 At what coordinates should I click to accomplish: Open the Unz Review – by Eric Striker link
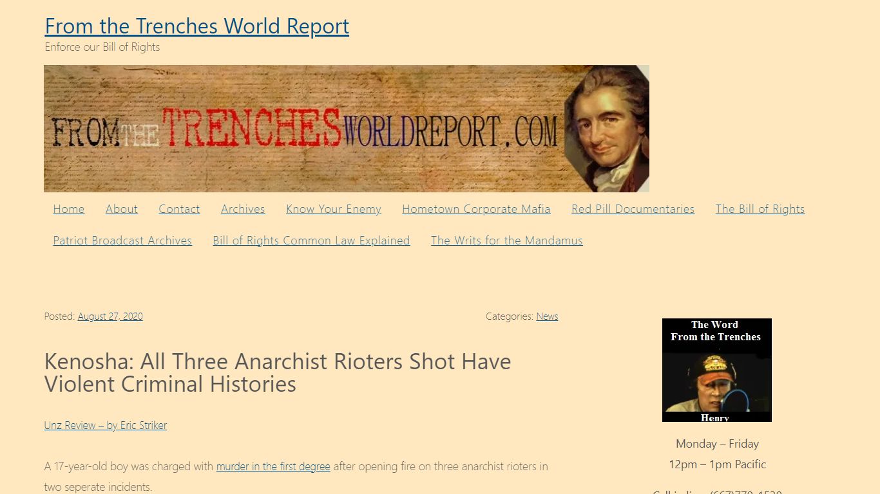[x=106, y=425]
